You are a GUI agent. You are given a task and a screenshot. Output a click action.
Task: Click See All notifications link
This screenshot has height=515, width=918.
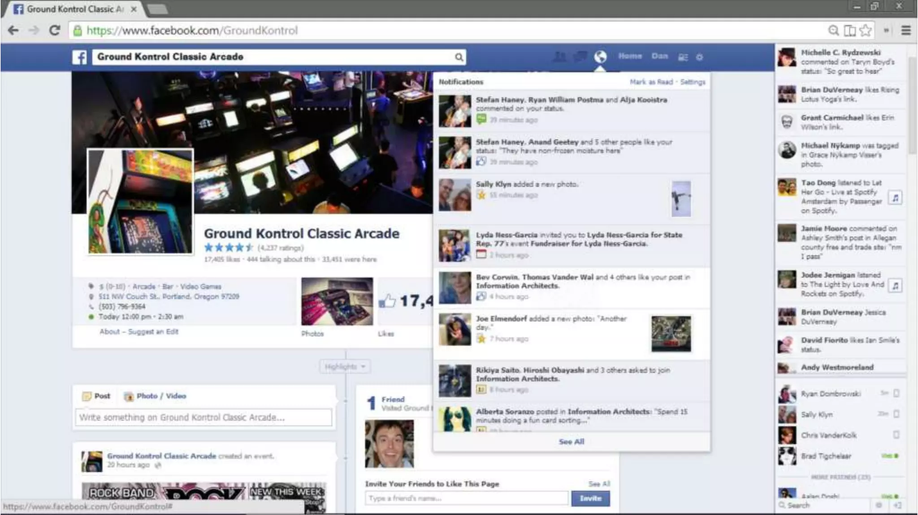(x=571, y=442)
